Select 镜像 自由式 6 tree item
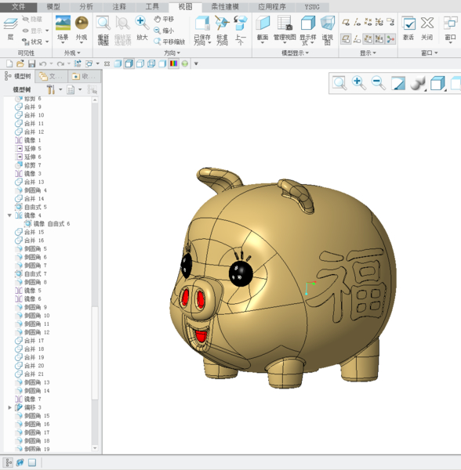 click(47, 224)
